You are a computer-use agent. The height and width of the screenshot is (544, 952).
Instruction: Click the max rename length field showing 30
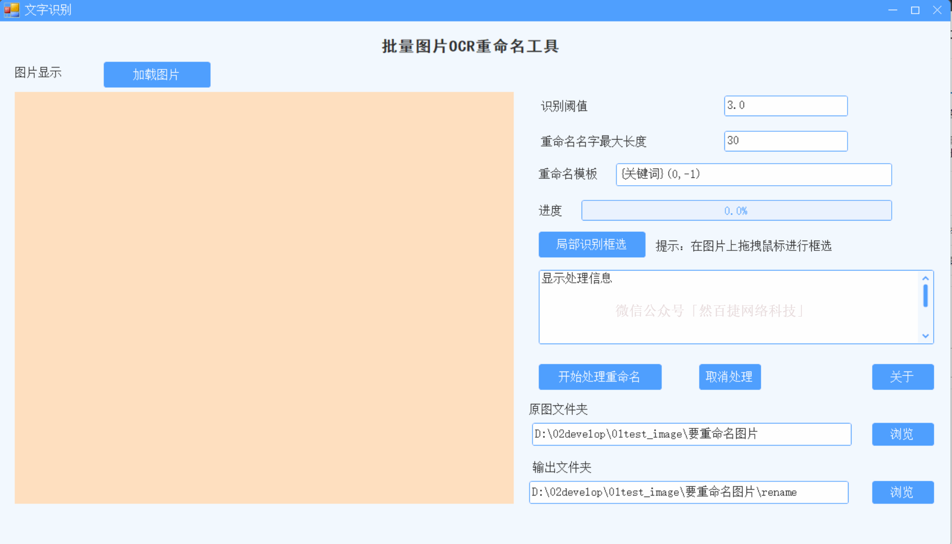click(785, 141)
